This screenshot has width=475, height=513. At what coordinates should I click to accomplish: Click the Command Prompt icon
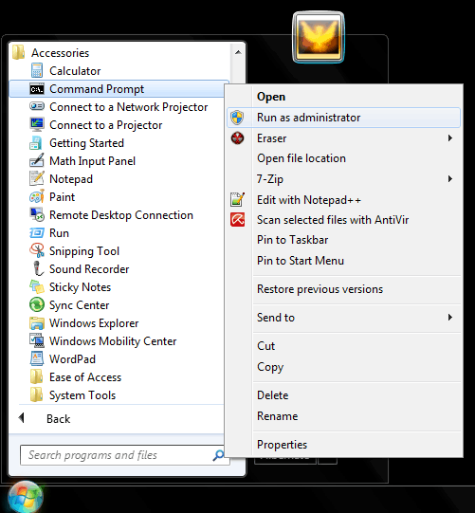point(37,89)
